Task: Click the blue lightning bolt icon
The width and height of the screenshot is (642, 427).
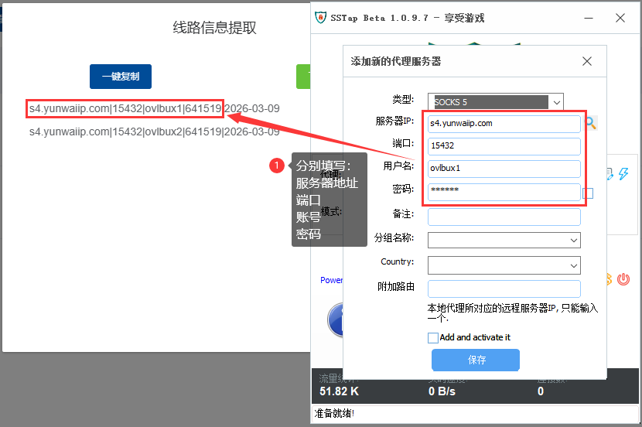Action: (623, 175)
